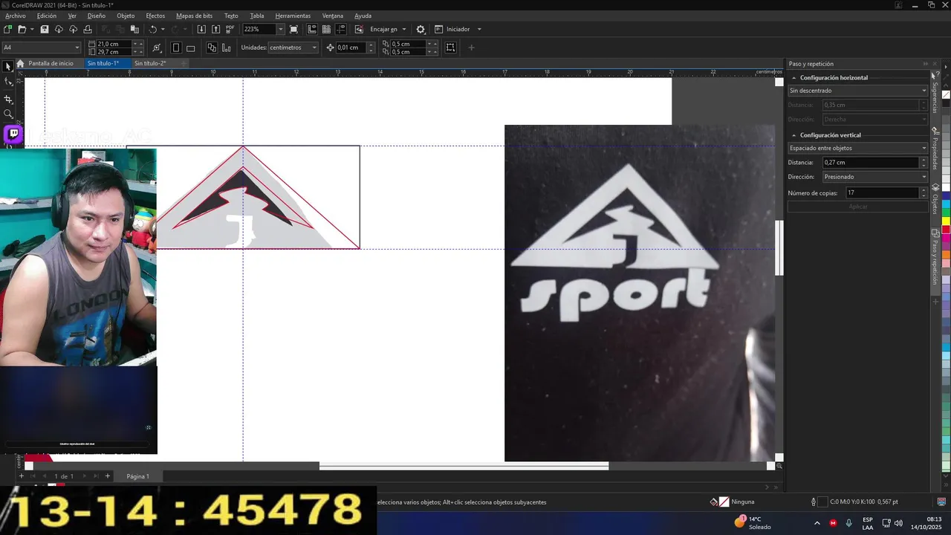Click the Aplicar button
This screenshot has width=951, height=535.
click(x=858, y=207)
